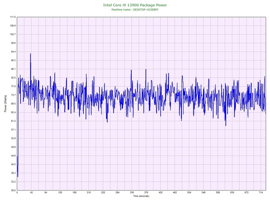Image resolution: width=270 pixels, height=203 pixels.
Task: Click the 168 x-axis time label
Action: (x=75, y=193)
